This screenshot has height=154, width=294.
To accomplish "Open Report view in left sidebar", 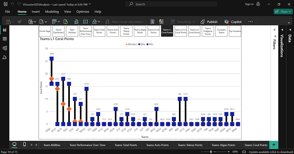I will [x=5, y=30].
